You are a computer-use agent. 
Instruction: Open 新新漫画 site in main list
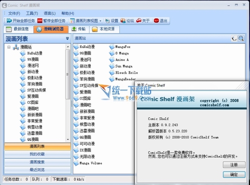point(84,111)
